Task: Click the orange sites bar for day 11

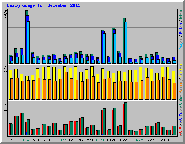Action: click(66, 86)
